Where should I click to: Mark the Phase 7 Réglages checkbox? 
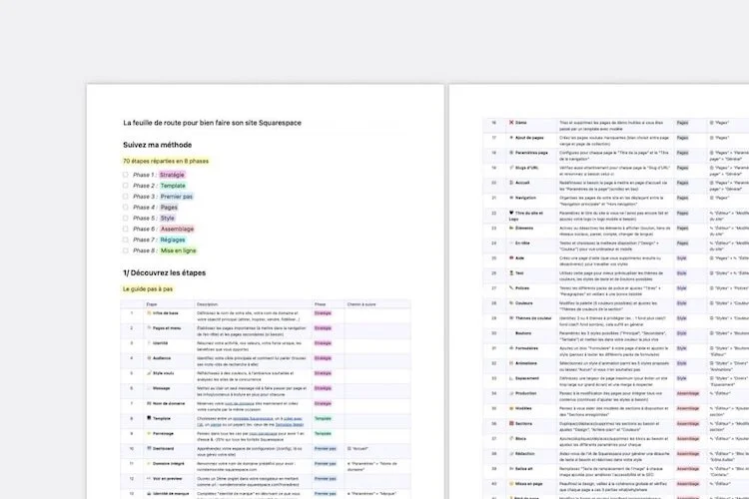click(125, 240)
